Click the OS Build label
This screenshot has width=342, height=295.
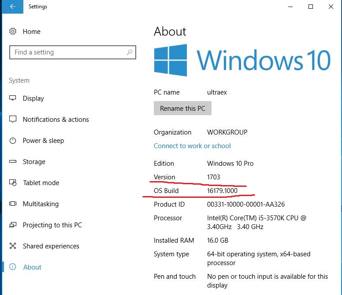coord(166,191)
